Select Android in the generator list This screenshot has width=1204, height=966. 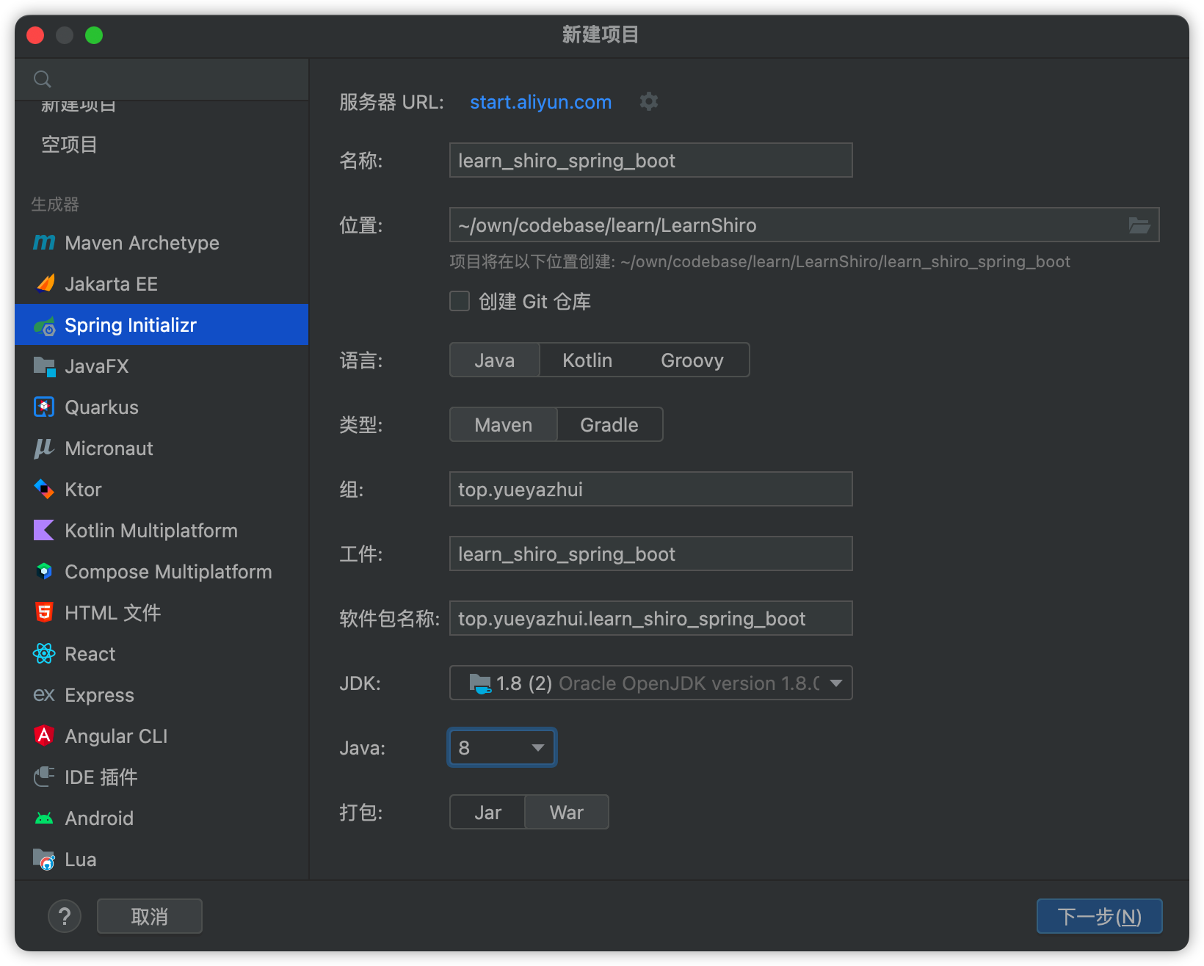coord(162,818)
